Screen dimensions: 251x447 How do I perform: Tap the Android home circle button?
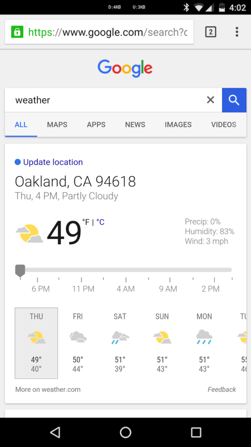(125, 432)
